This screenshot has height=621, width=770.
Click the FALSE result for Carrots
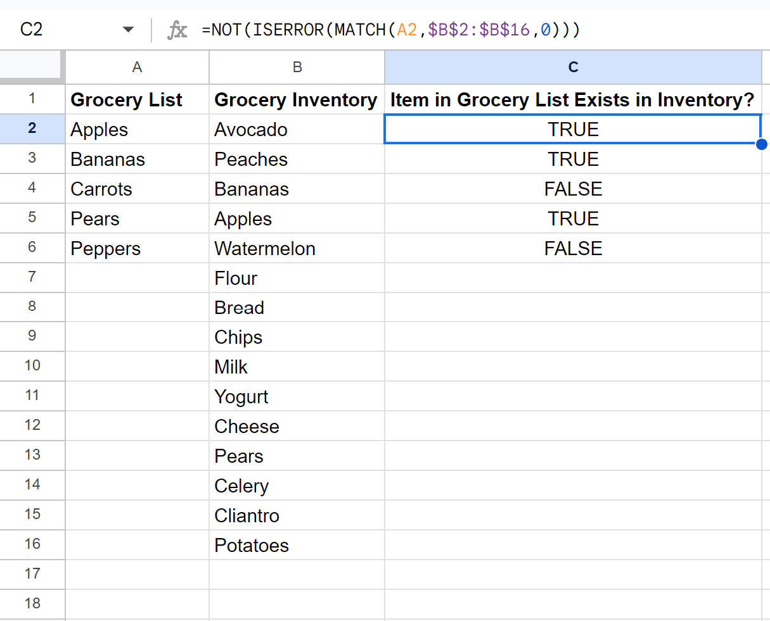pyautogui.click(x=573, y=189)
